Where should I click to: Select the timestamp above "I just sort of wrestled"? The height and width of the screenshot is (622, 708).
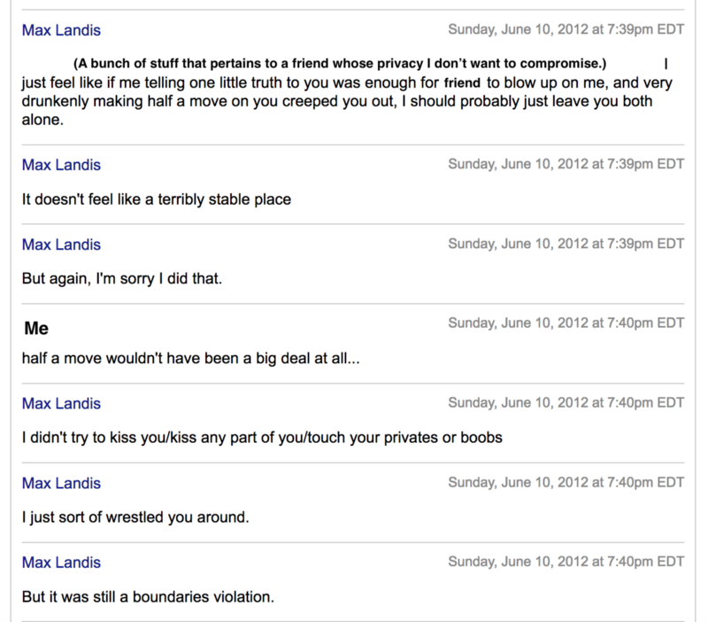pyautogui.click(x=566, y=484)
